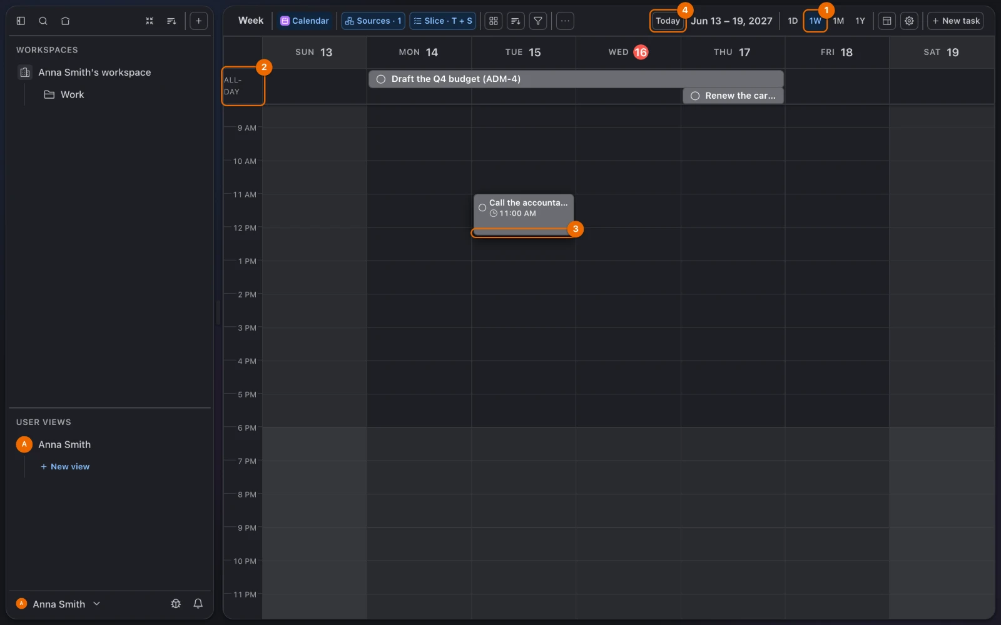Switch to the 1W week range
Image resolution: width=1001 pixels, height=625 pixels.
click(815, 21)
